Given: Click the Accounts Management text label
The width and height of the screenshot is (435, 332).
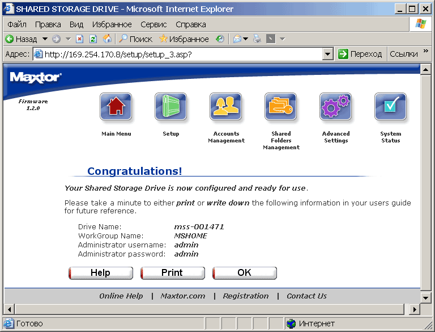Looking at the screenshot, I should [x=227, y=137].
